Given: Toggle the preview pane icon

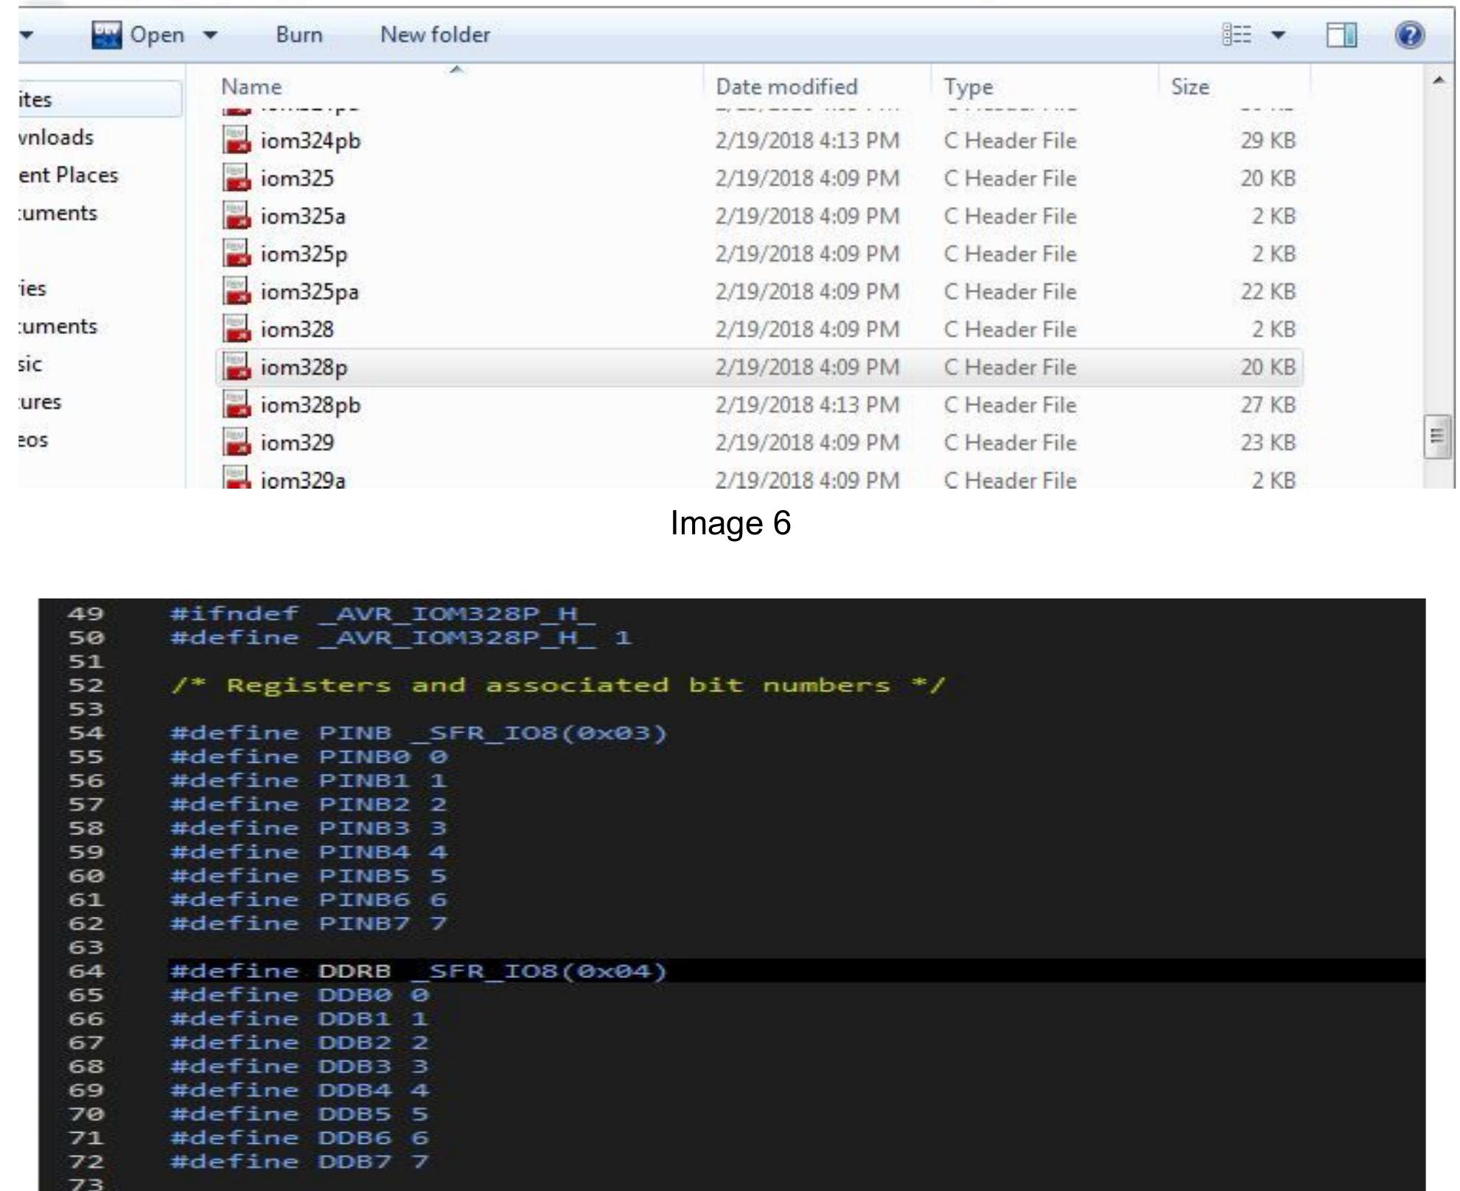Looking at the screenshot, I should [1341, 35].
